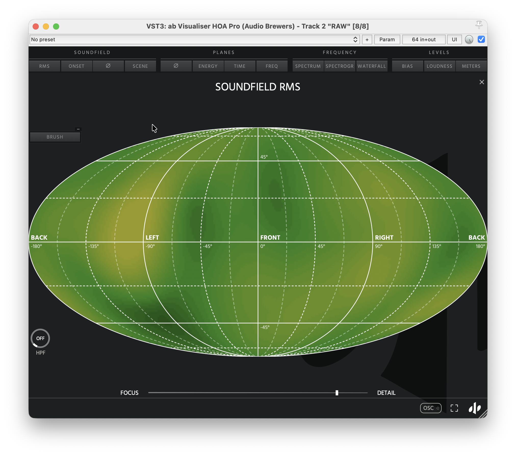516x456 pixels.
Task: Open the LOUDNESS levels view
Action: (440, 66)
